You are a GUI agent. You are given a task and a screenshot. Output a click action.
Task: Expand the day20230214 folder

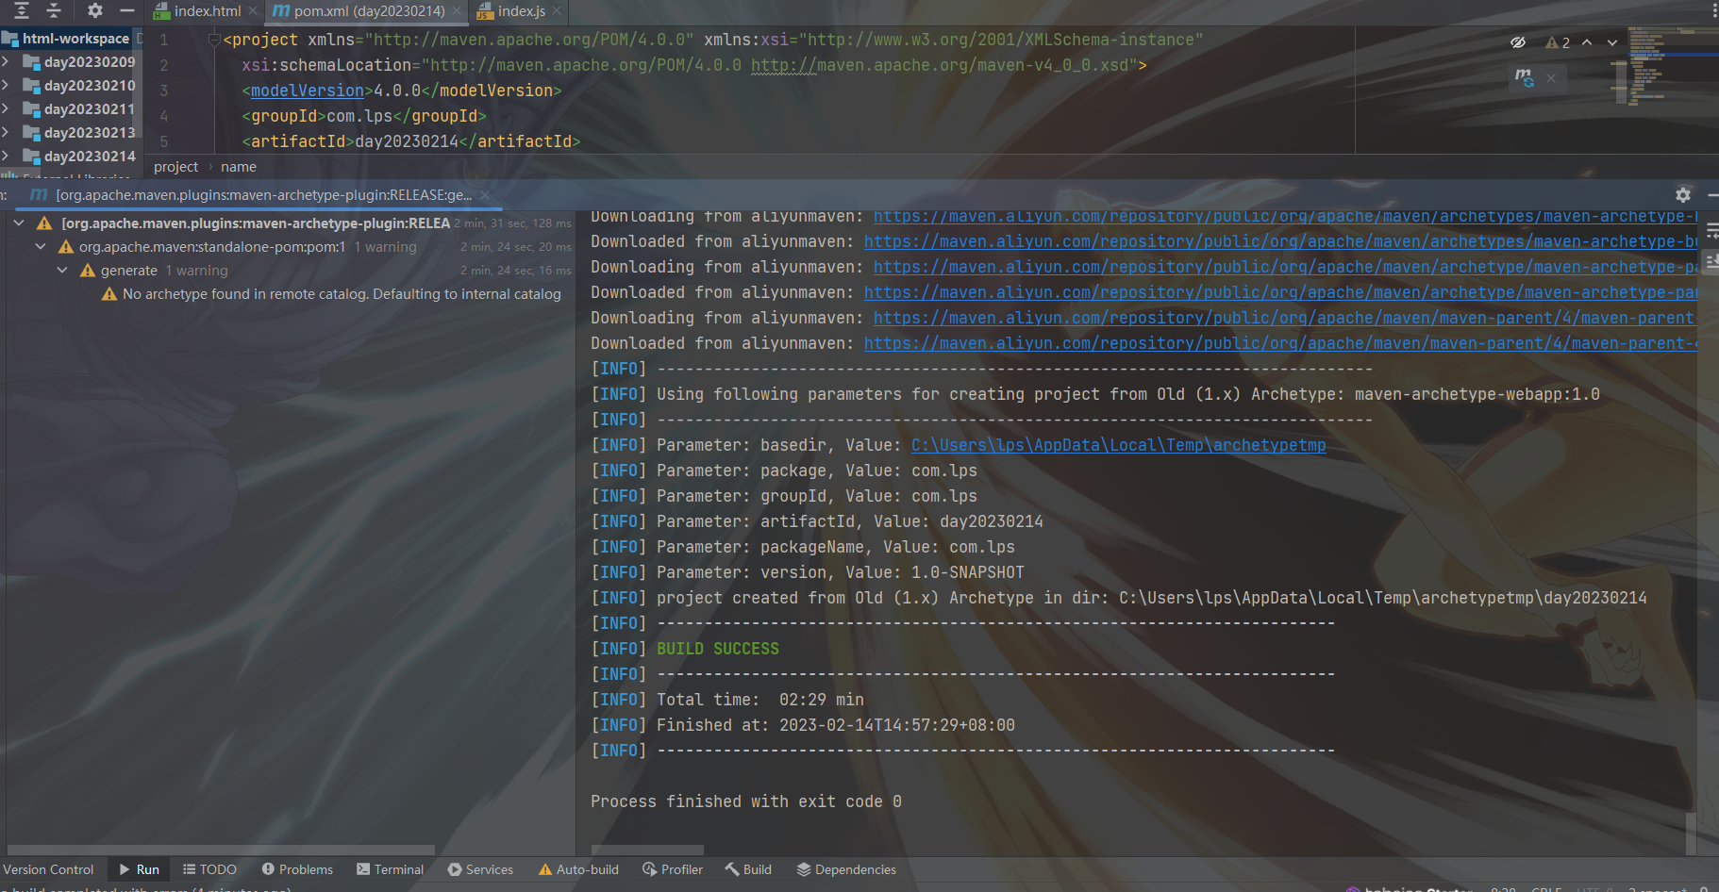coord(6,157)
